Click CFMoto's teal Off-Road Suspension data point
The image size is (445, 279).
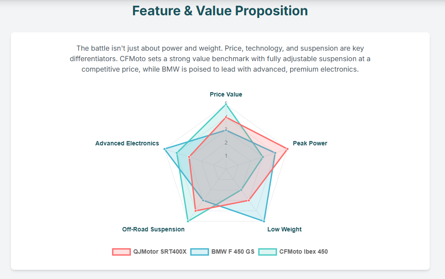pyautogui.click(x=188, y=221)
